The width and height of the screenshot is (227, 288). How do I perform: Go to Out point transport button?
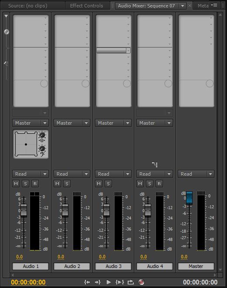[98, 282]
